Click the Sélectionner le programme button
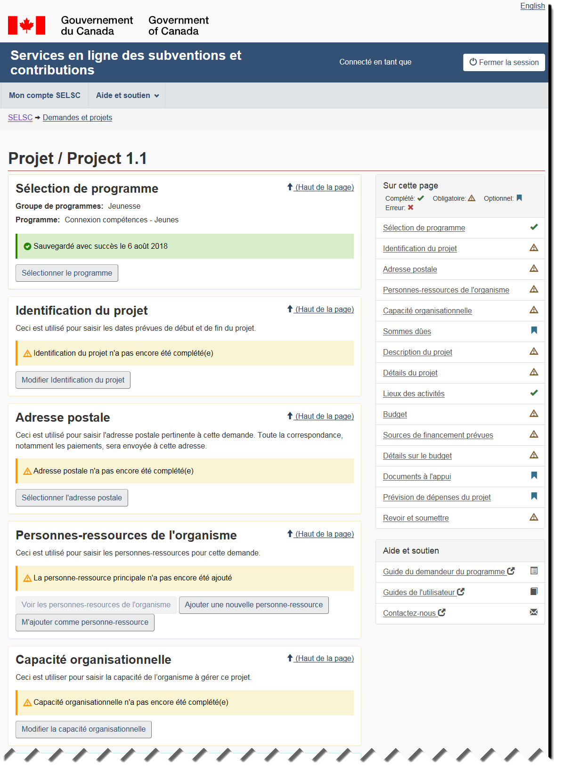 coord(67,273)
